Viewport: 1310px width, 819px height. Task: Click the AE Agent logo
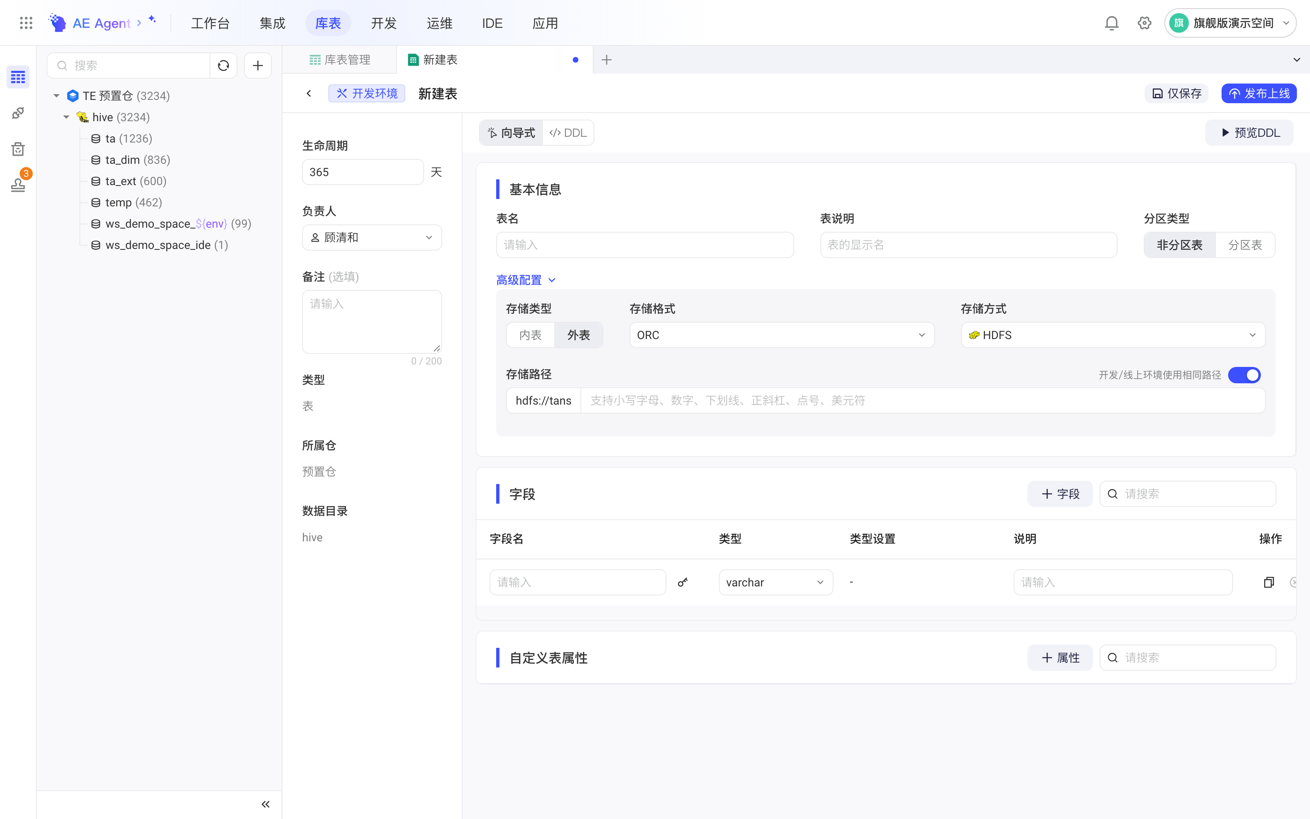[x=90, y=23]
